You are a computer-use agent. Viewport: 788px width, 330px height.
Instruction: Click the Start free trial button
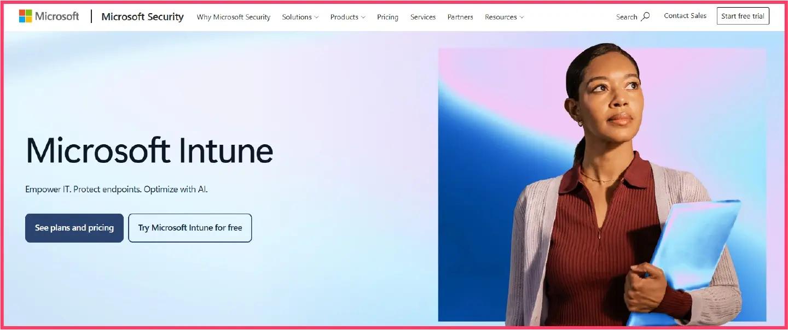743,16
